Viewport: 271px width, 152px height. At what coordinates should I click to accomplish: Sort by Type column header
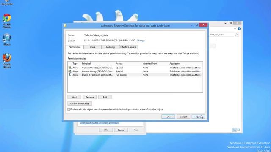[75, 64]
